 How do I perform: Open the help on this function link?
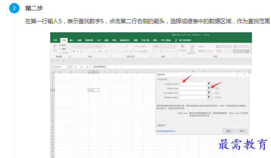coord(166,131)
